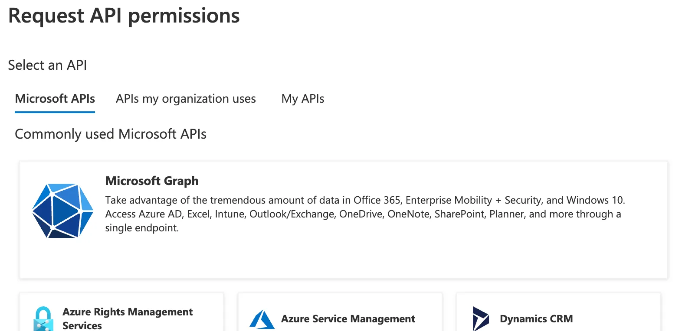This screenshot has width=682, height=331.
Task: Click the Dynamics CRM arrow icon
Action: [x=481, y=319]
